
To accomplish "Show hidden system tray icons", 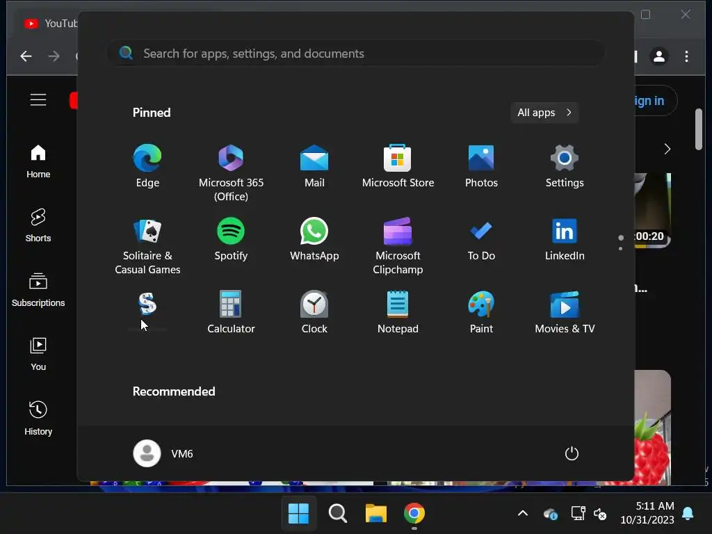I will 523,514.
